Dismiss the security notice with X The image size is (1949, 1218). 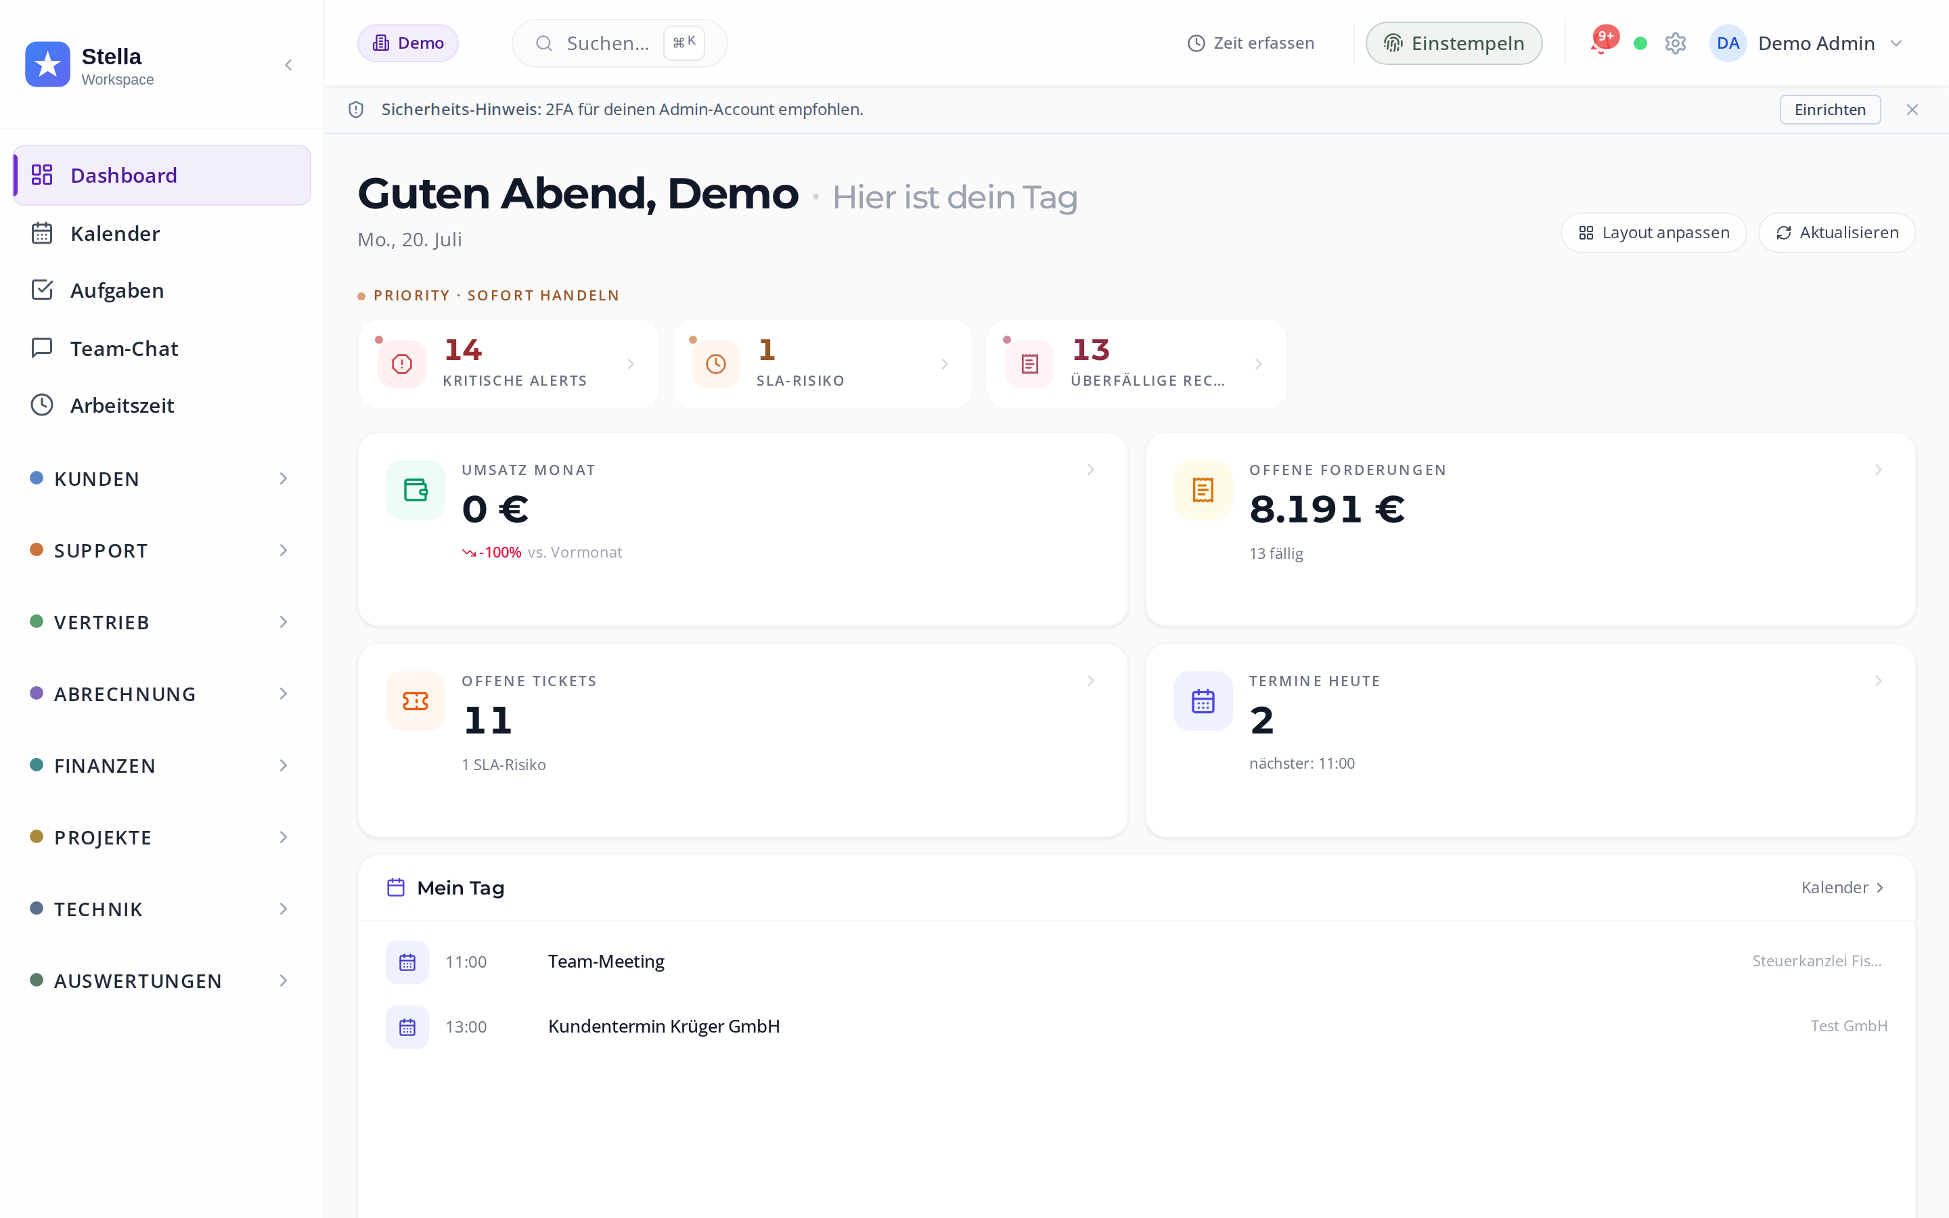pos(1912,110)
